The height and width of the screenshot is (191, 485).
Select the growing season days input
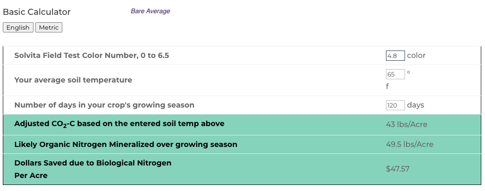coord(395,105)
